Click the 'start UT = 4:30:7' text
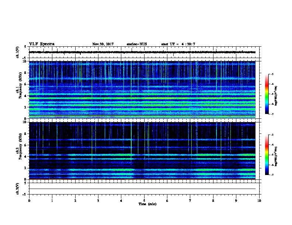Image resolution: width=292 pixels, height=225 pixels. pos(178,44)
